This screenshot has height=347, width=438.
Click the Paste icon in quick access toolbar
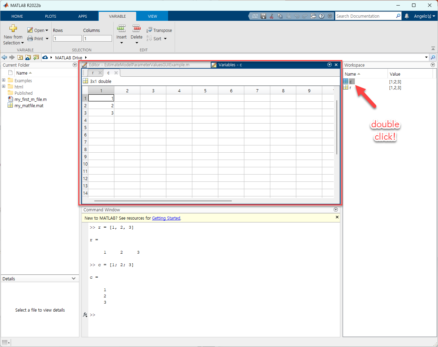point(288,16)
